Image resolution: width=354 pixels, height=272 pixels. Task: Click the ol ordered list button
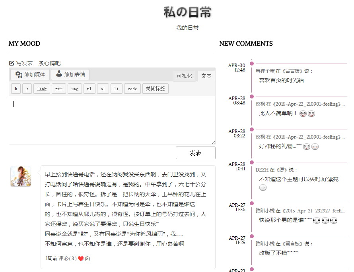103,89
